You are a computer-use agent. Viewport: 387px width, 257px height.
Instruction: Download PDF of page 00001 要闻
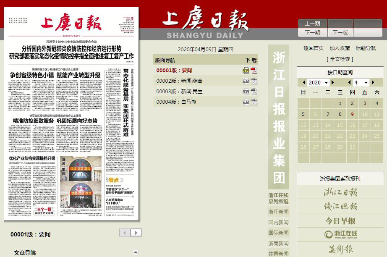point(254,71)
